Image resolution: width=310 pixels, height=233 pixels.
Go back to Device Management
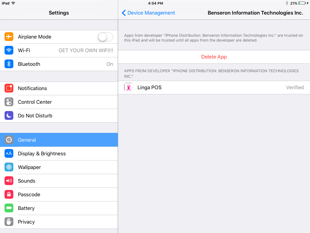(148, 13)
